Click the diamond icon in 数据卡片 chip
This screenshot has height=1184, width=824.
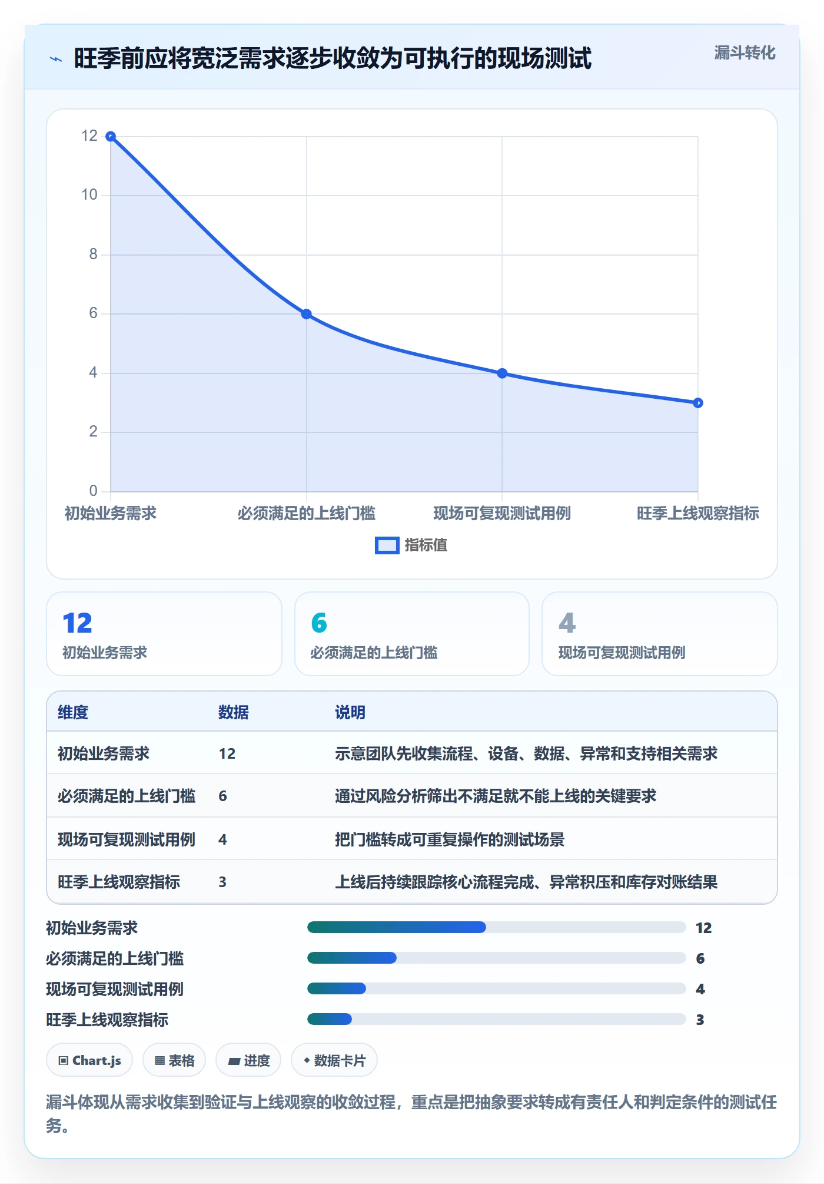307,1061
